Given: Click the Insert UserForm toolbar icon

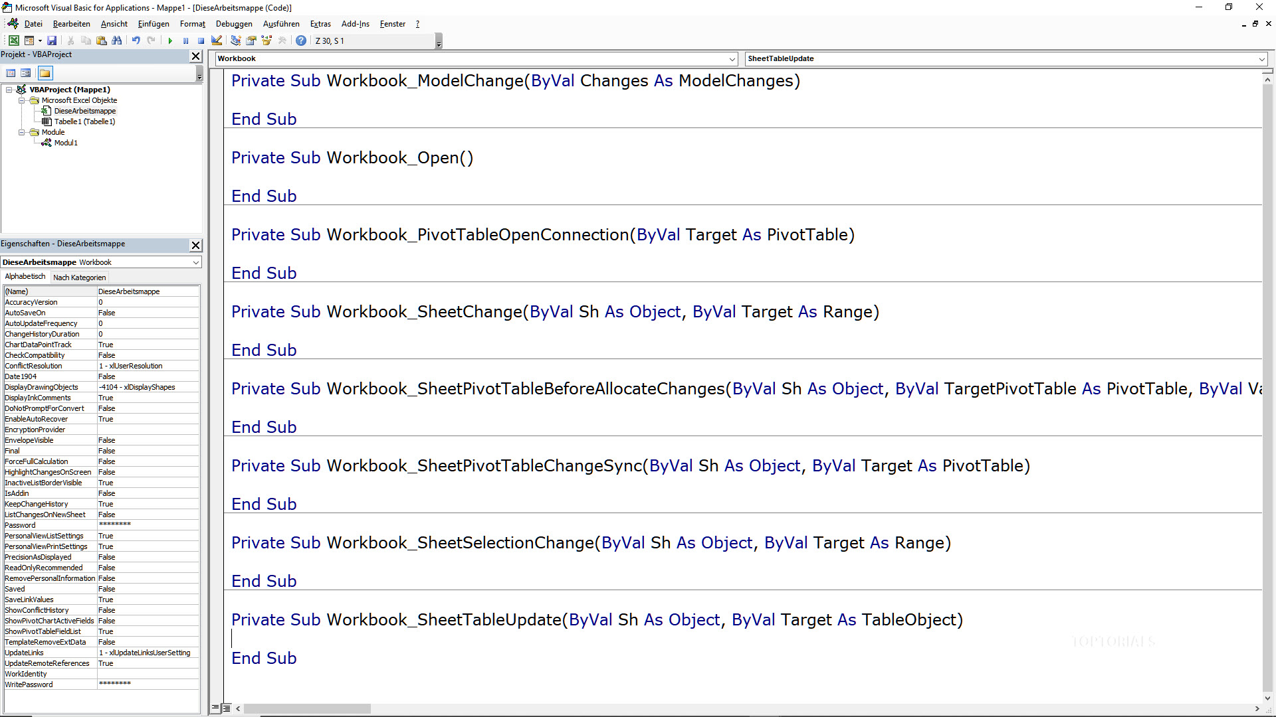Looking at the screenshot, I should click(29, 40).
